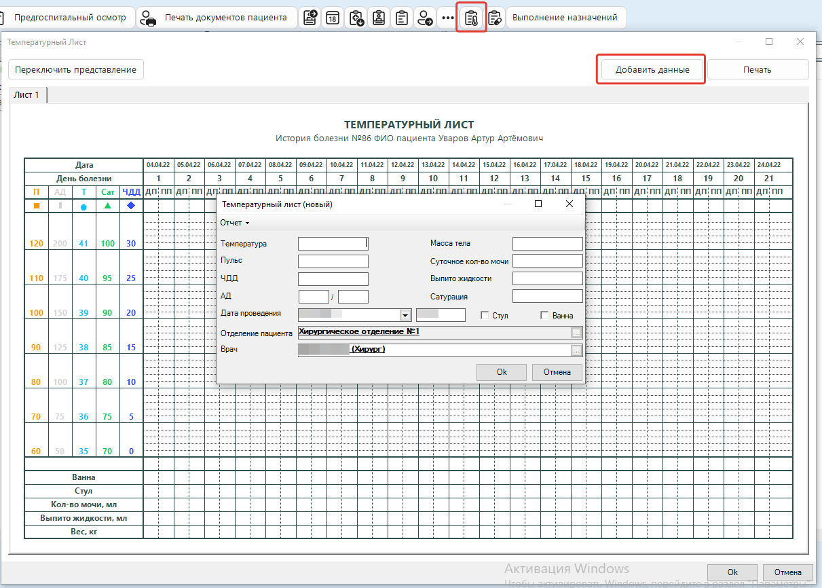This screenshot has height=588, width=822.
Task: Click Отмена at the bottom of Температурный Лист window
Action: tap(787, 572)
